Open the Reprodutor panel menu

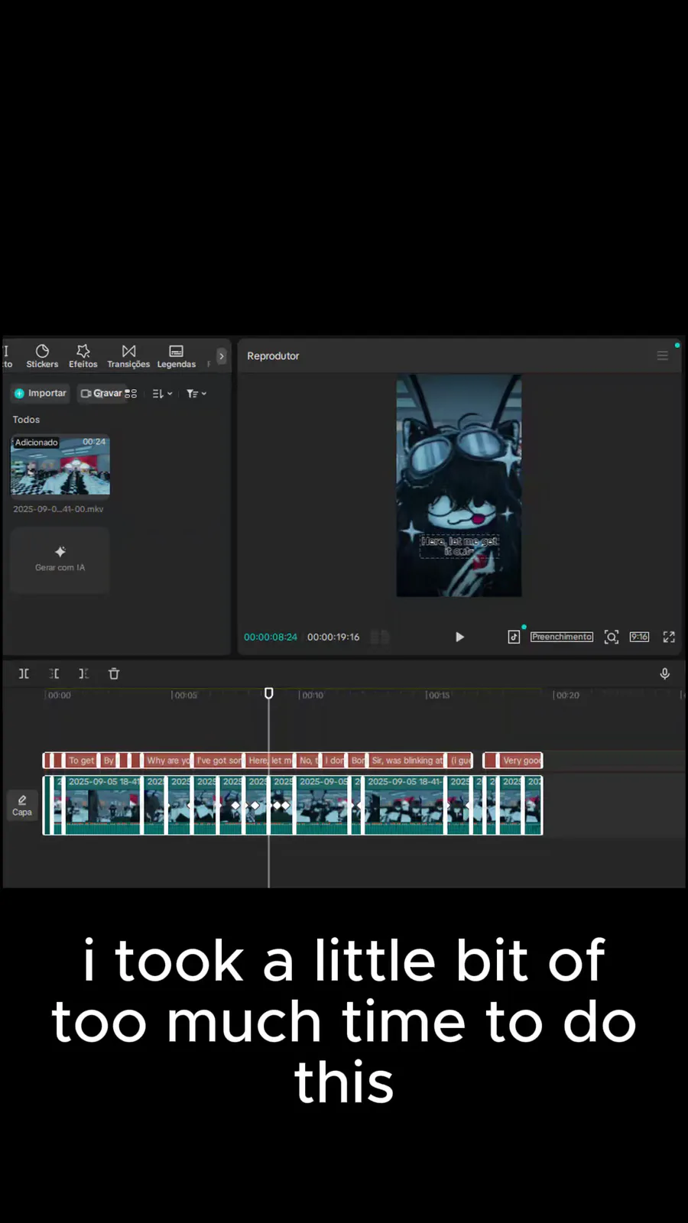point(663,355)
